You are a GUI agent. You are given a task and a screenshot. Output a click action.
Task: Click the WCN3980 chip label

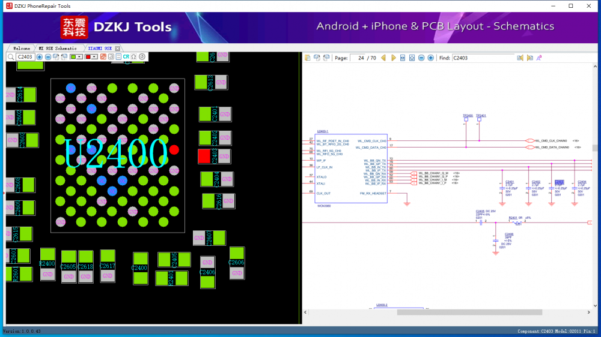click(324, 206)
